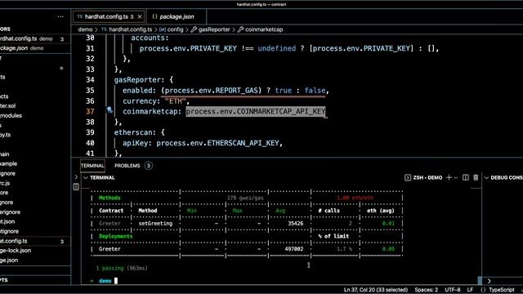Click the '1 passing (963ms)' terminal text
Screen dimensions: 523x294
[x=122, y=268]
